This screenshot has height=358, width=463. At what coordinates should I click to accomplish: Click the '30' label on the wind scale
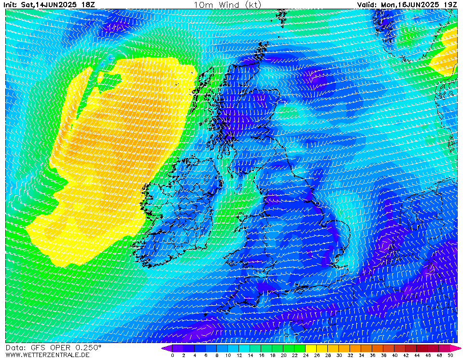click(x=339, y=355)
